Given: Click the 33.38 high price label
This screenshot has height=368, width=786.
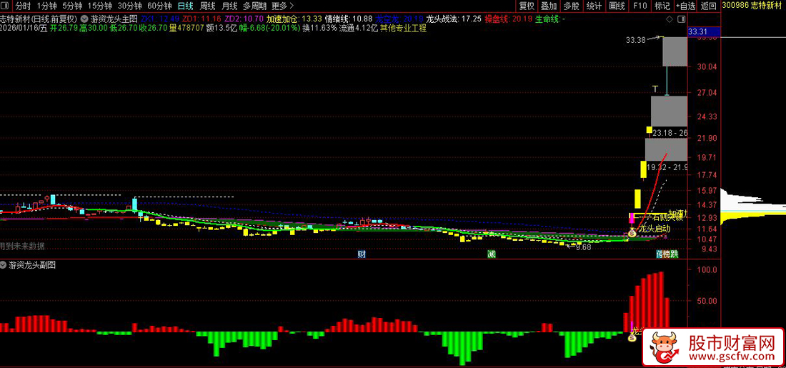Looking at the screenshot, I should pyautogui.click(x=635, y=40).
